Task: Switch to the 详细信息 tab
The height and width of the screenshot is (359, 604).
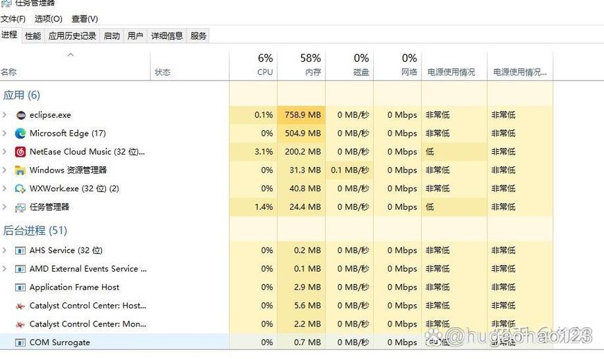Action: [x=167, y=36]
